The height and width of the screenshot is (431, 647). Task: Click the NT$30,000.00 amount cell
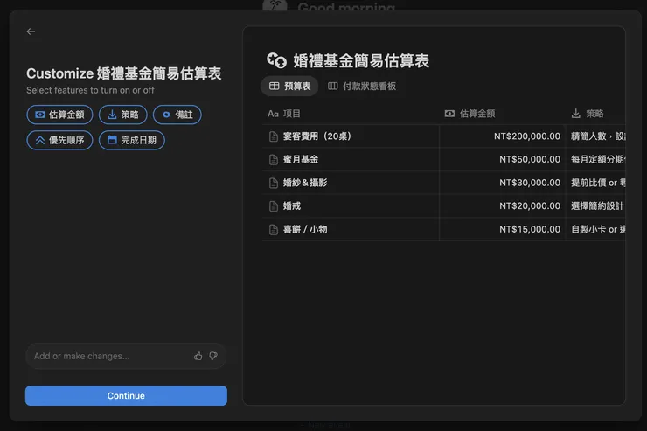tap(503, 183)
